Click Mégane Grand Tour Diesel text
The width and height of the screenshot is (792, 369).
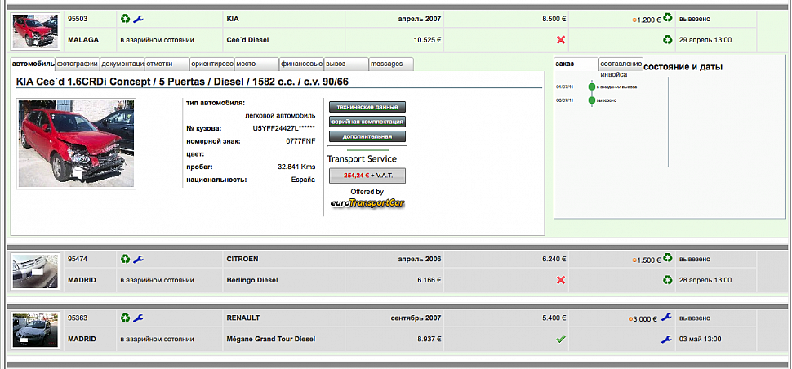[271, 340]
